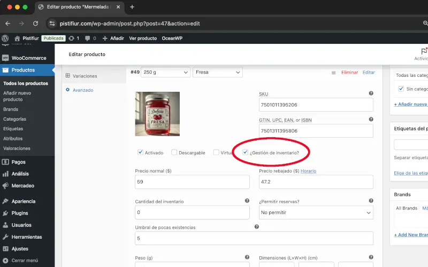The width and height of the screenshot is (428, 267).
Task: Click the Apariencia brush icon
Action: [x=5, y=201]
